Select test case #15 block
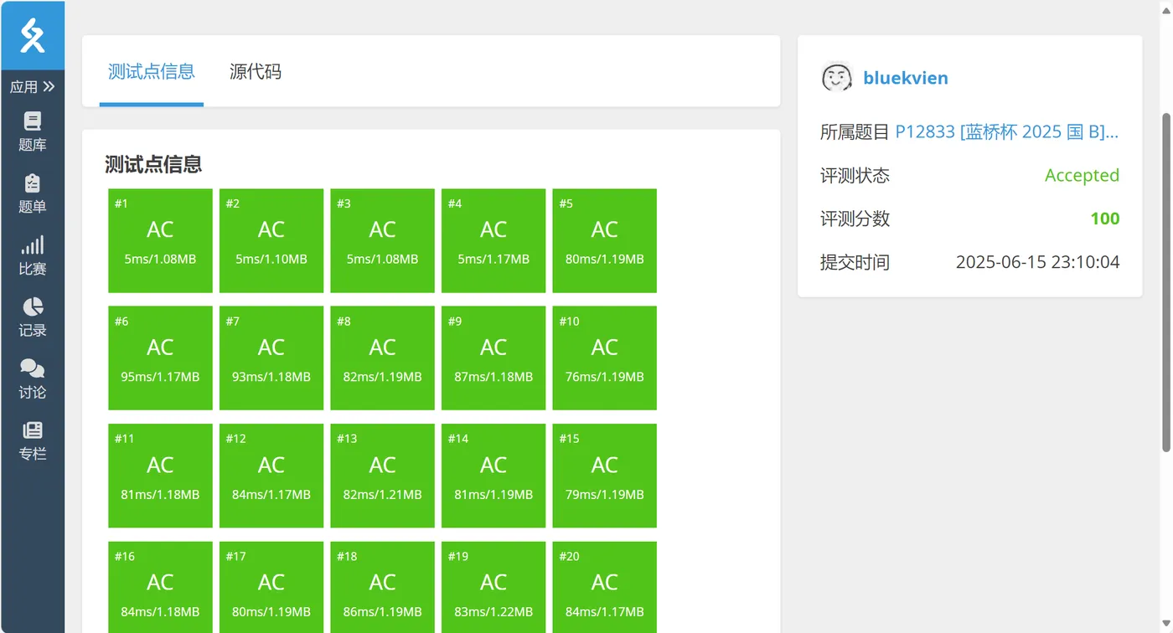 604,476
